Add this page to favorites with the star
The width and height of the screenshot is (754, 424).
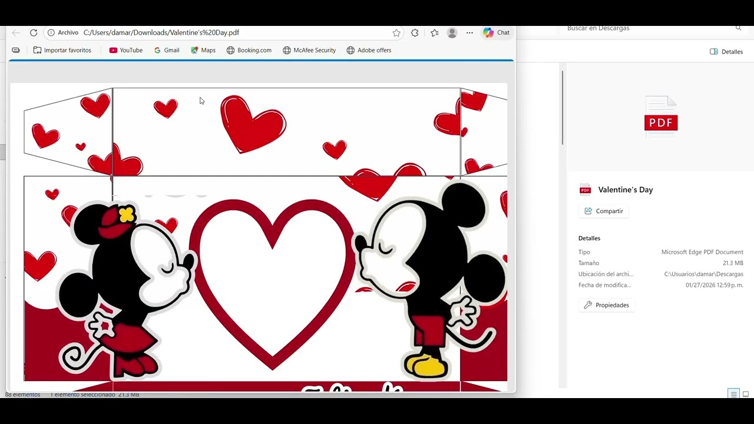click(396, 33)
